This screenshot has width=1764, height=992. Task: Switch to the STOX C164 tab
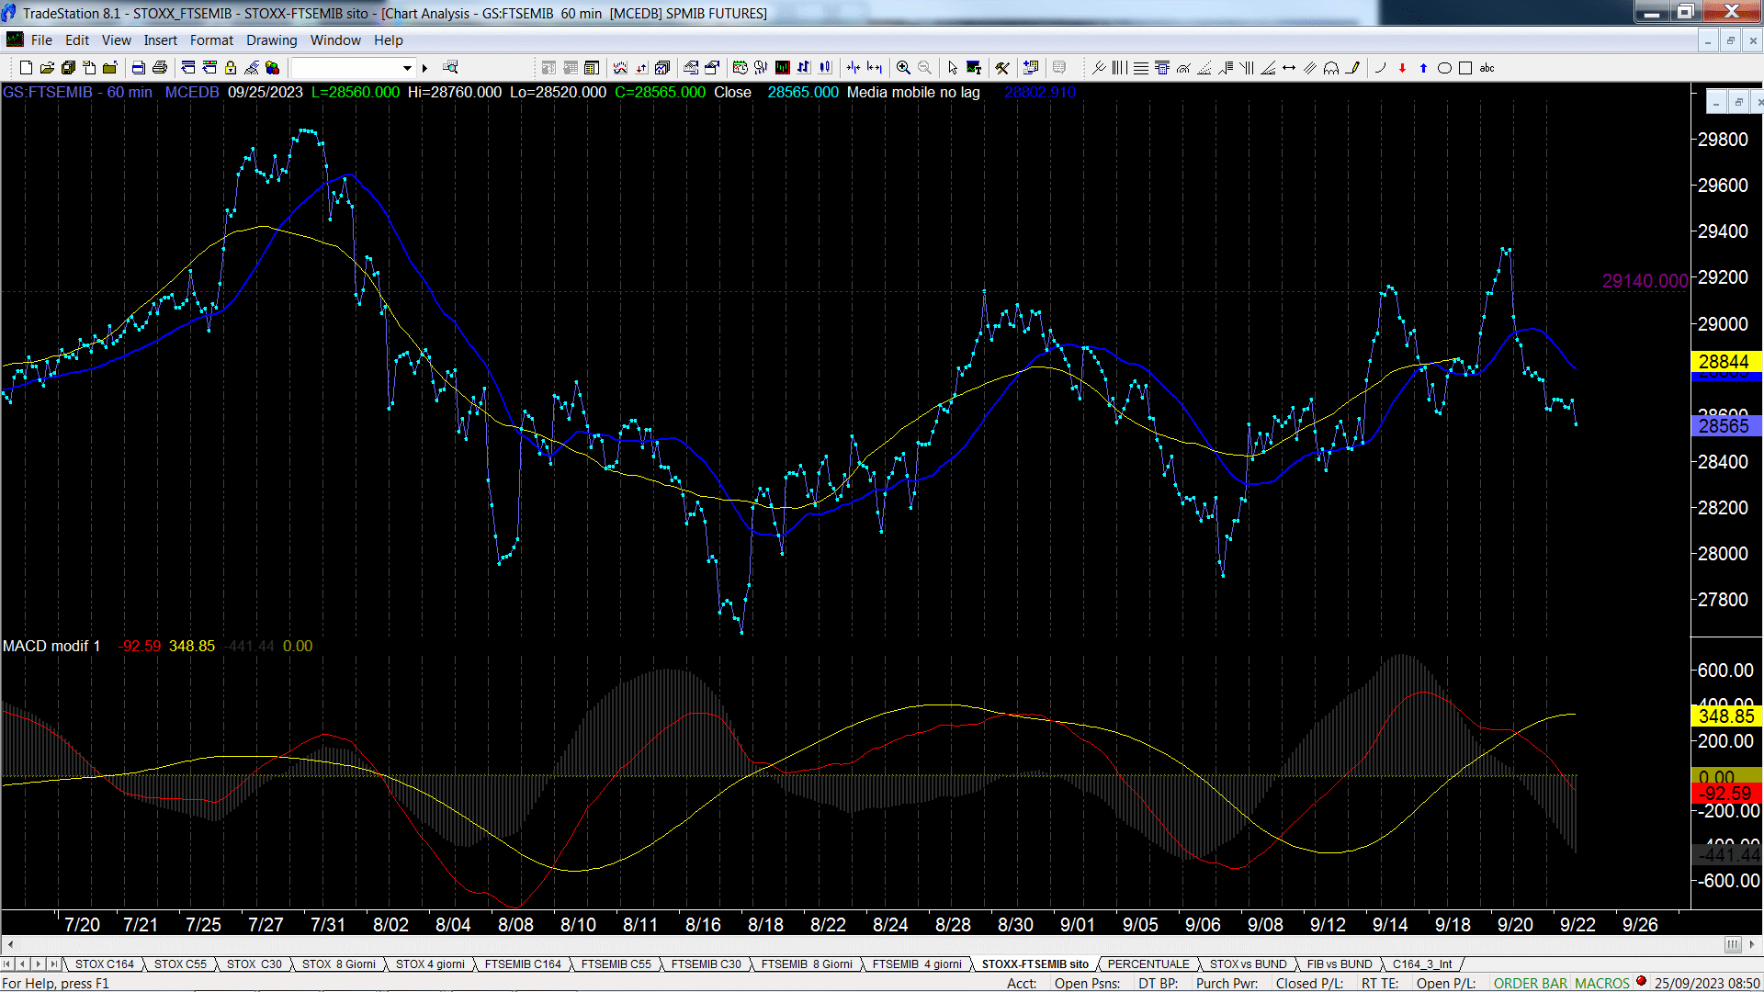click(105, 964)
